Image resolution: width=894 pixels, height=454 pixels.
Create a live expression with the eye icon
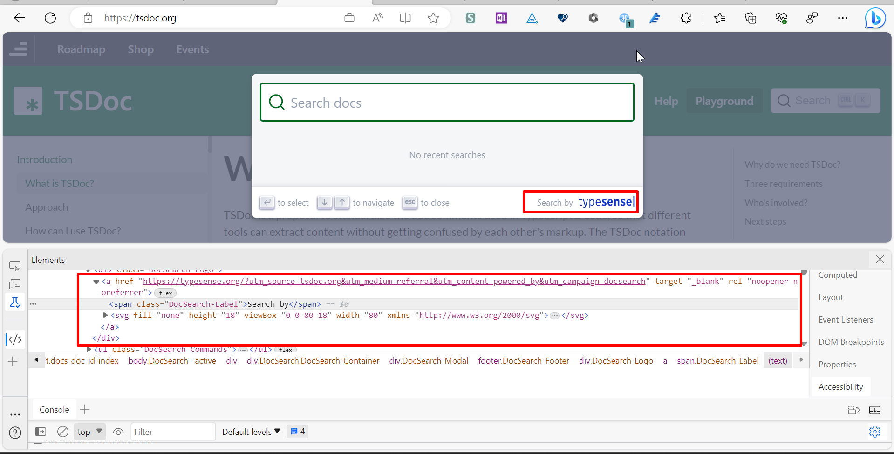(x=118, y=431)
